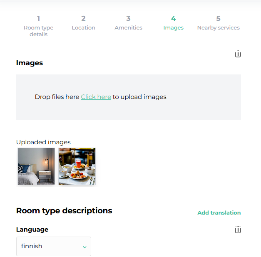Delete images using the top trash icon
This screenshot has height=257, width=261.
tap(238, 54)
